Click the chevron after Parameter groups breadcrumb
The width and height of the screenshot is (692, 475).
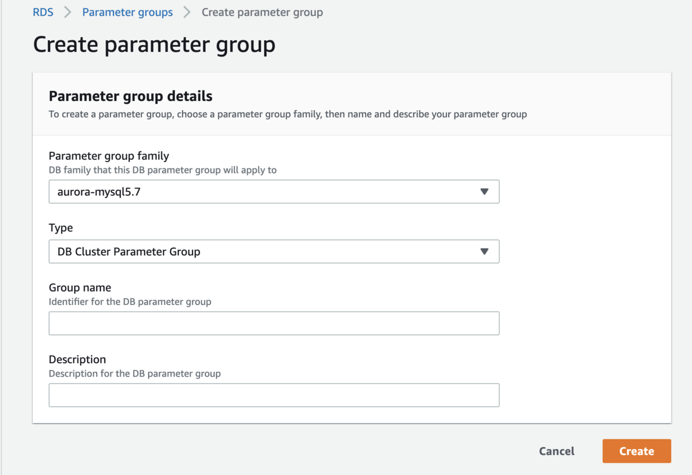point(187,12)
